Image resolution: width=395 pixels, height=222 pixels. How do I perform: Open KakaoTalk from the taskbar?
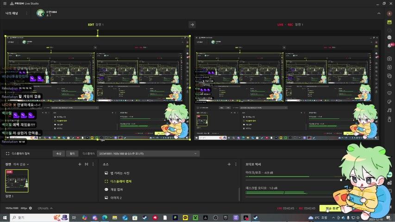tap(185, 217)
